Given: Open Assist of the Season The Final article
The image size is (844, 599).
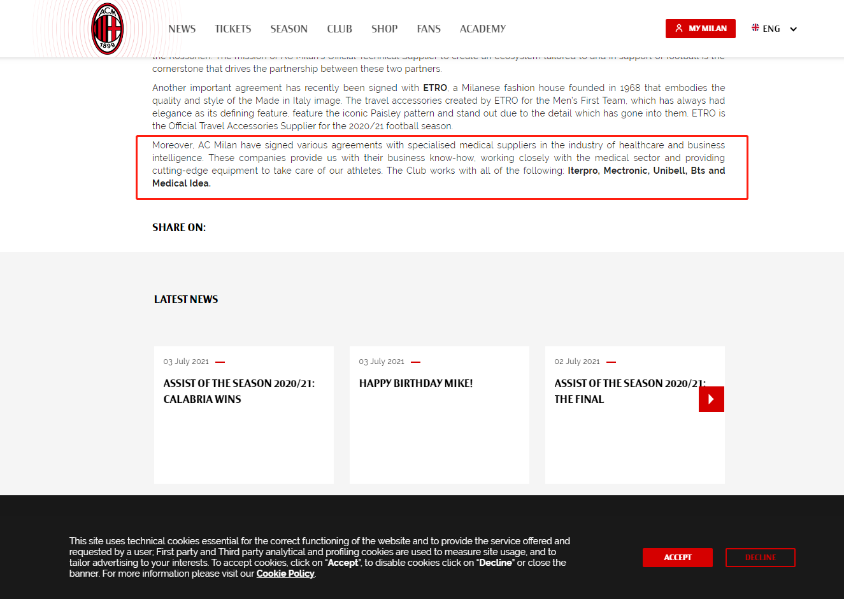Looking at the screenshot, I should 630,391.
